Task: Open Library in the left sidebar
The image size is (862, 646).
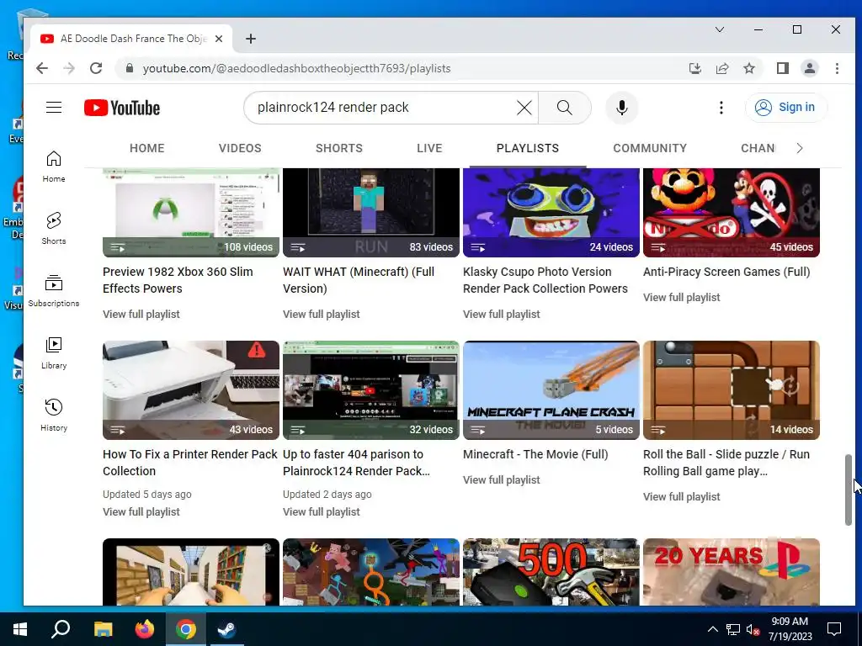Action: click(x=54, y=353)
